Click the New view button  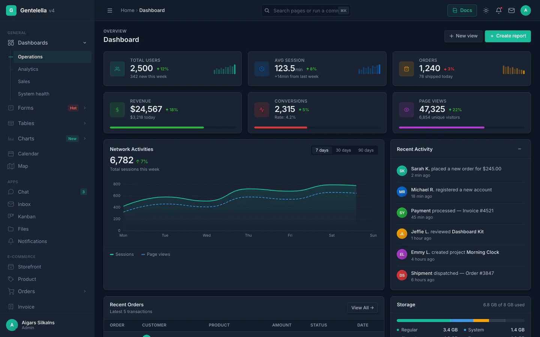click(463, 36)
